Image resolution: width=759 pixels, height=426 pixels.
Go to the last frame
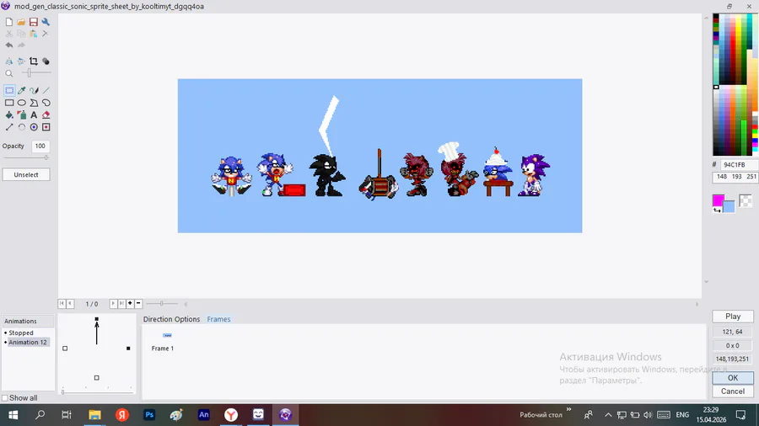tap(121, 303)
